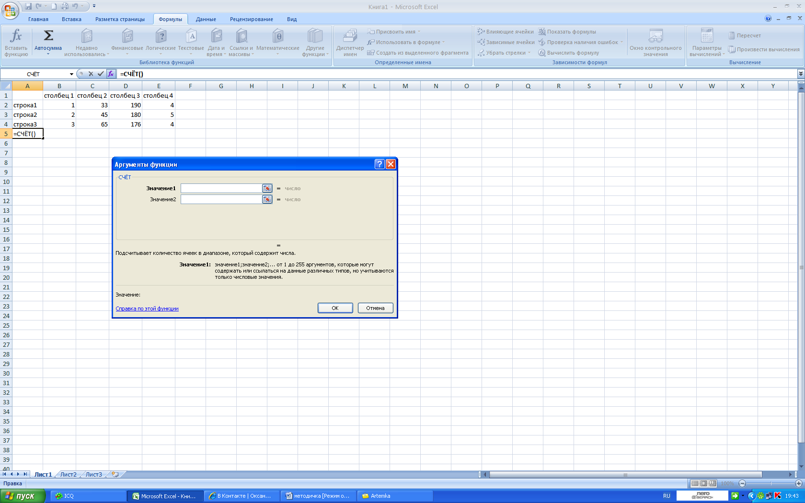The width and height of the screenshot is (805, 503).
Task: Open the Справка по этой функции link
Action: [x=147, y=309]
